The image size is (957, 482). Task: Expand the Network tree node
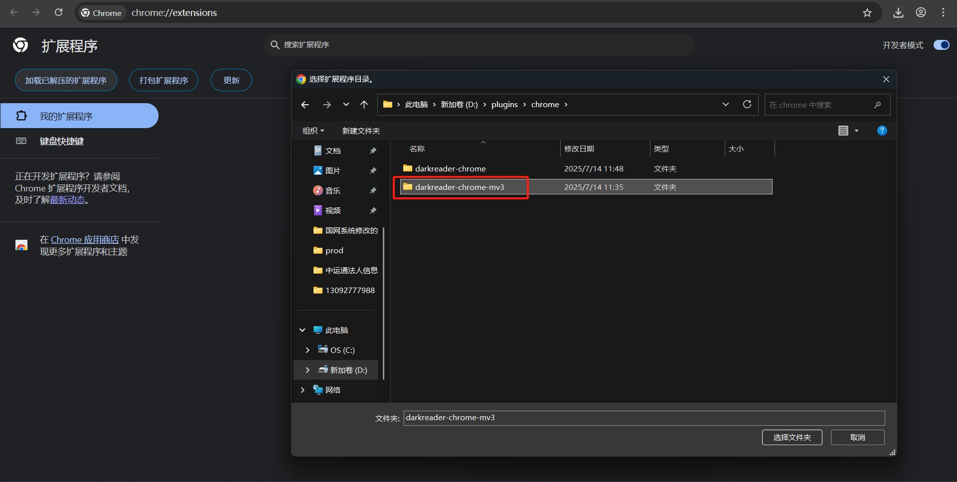pos(303,390)
